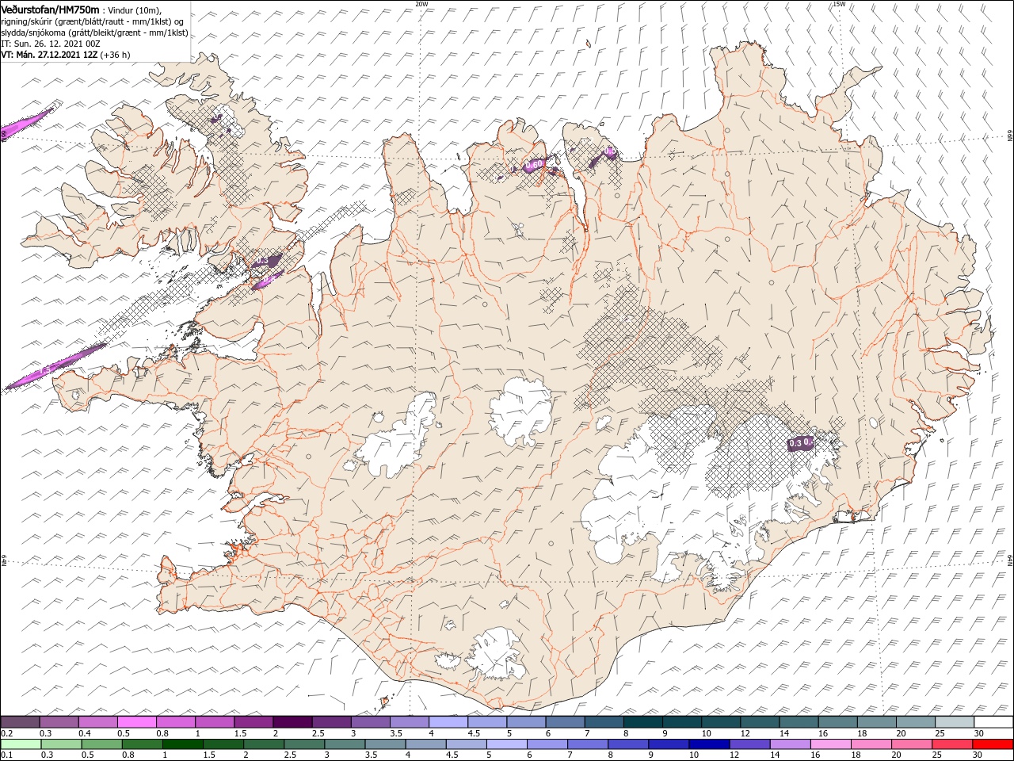Image resolution: width=1014 pixels, height=761 pixels.
Task: Pick the deep blue swatch labeled 10
Action: tap(709, 744)
